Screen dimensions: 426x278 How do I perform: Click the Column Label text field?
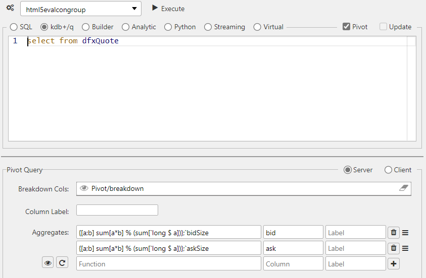(117, 210)
